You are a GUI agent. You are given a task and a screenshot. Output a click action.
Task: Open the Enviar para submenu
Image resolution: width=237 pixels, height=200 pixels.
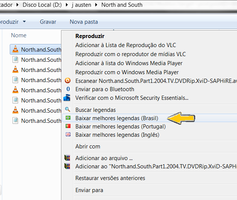pos(89,190)
